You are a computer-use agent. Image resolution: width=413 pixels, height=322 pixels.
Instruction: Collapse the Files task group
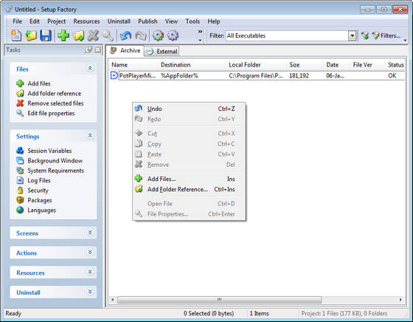tap(90, 68)
